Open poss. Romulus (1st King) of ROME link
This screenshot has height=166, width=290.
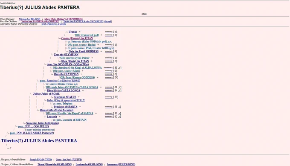pyautogui.click(x=60, y=81)
